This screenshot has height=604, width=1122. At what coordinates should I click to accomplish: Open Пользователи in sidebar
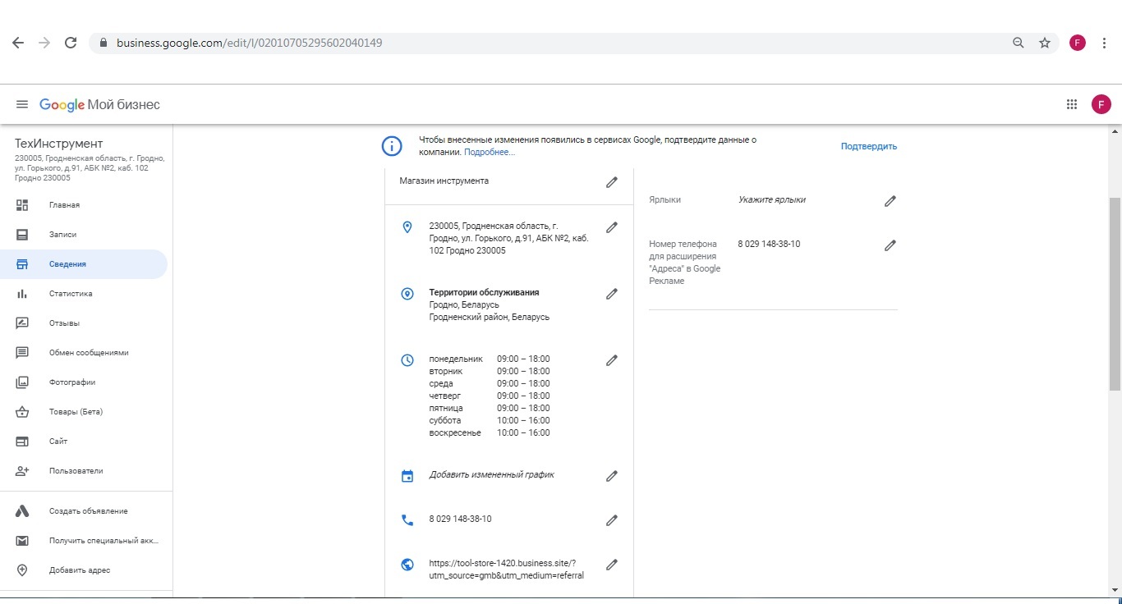click(84, 471)
